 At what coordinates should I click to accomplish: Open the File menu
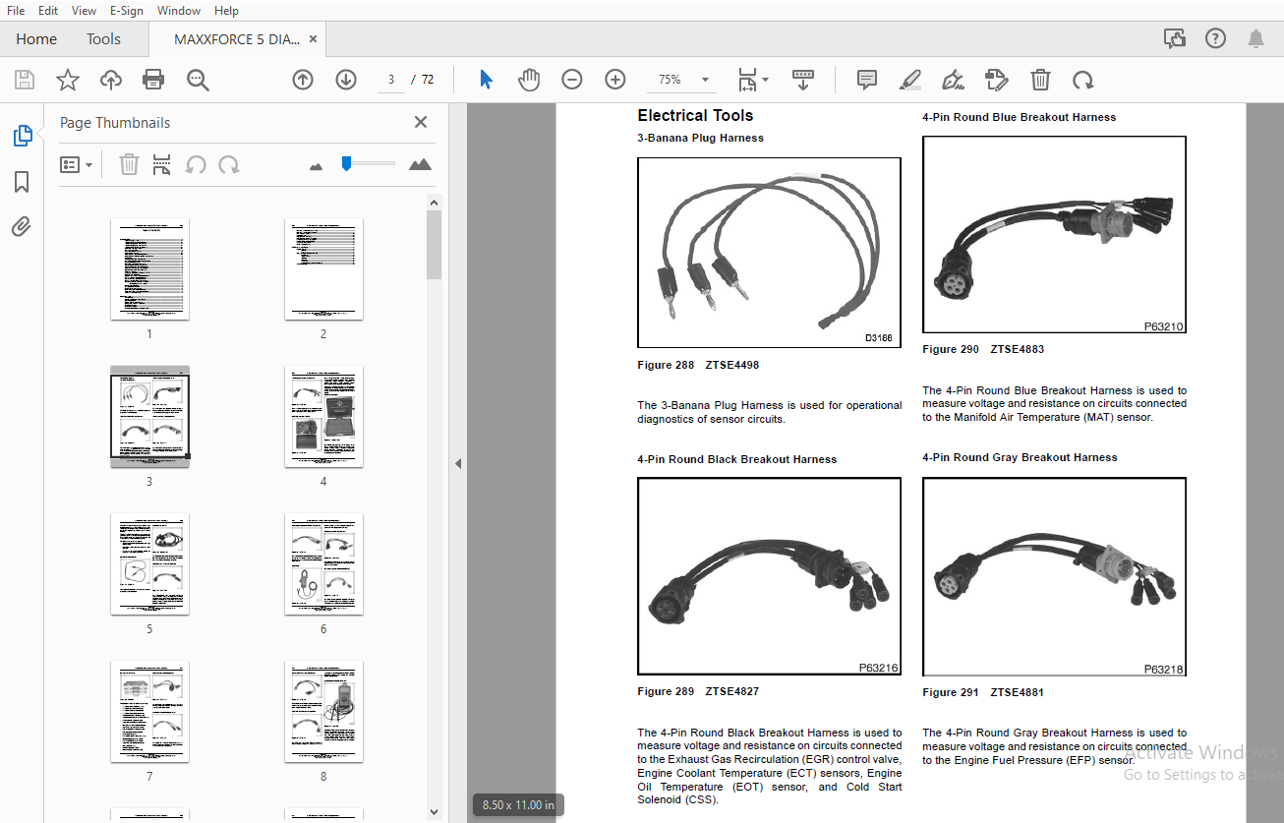coord(16,10)
